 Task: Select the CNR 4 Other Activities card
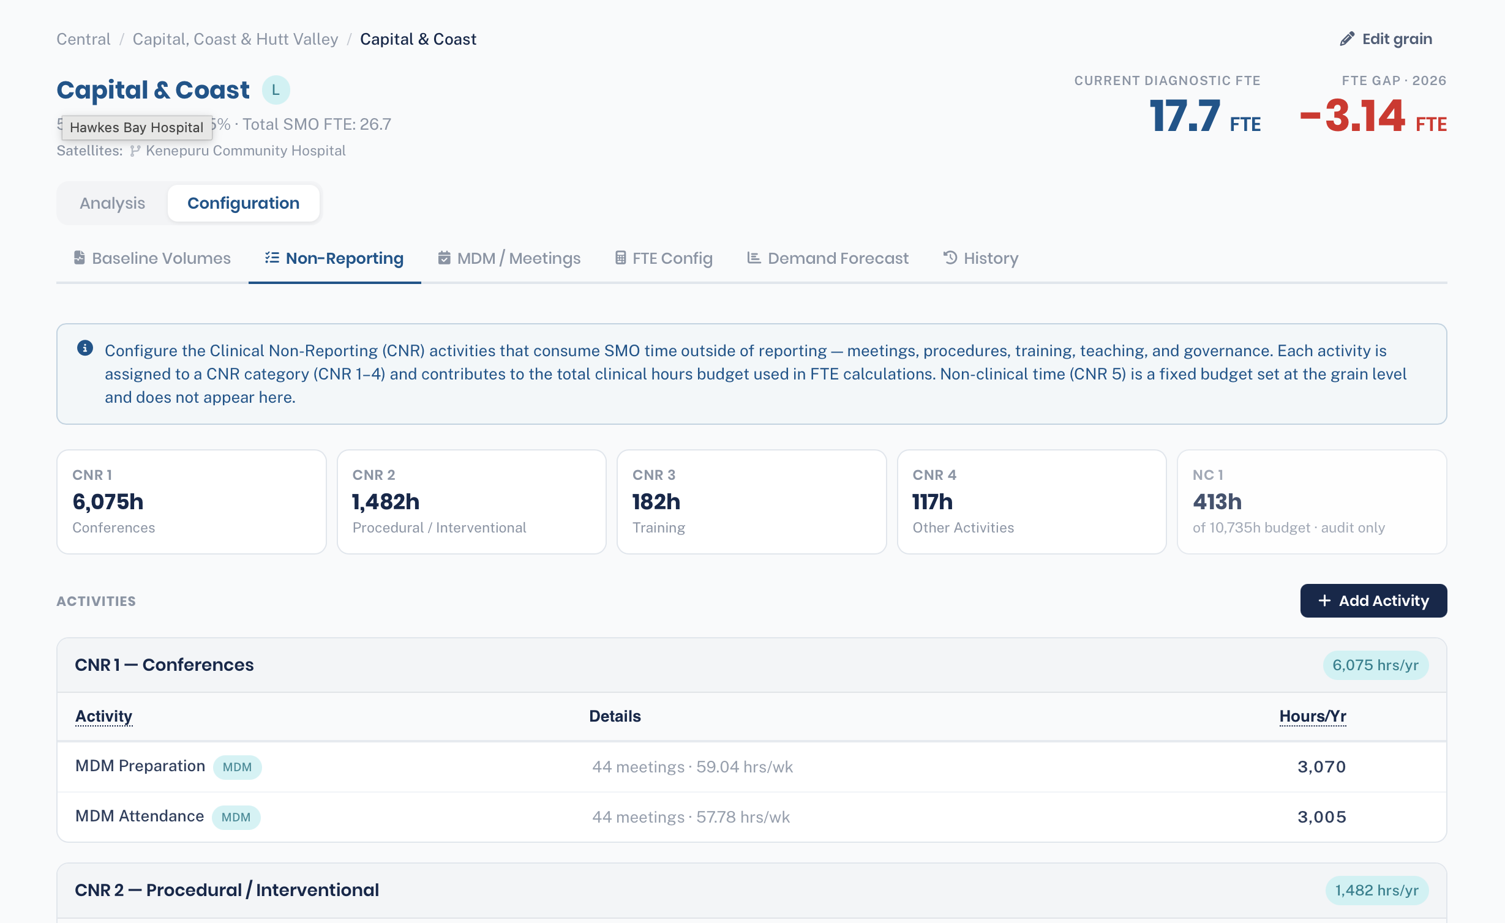1032,502
